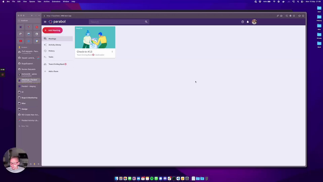Click the Parabol logo
Viewport: 323px width, 182px height.
(57, 22)
